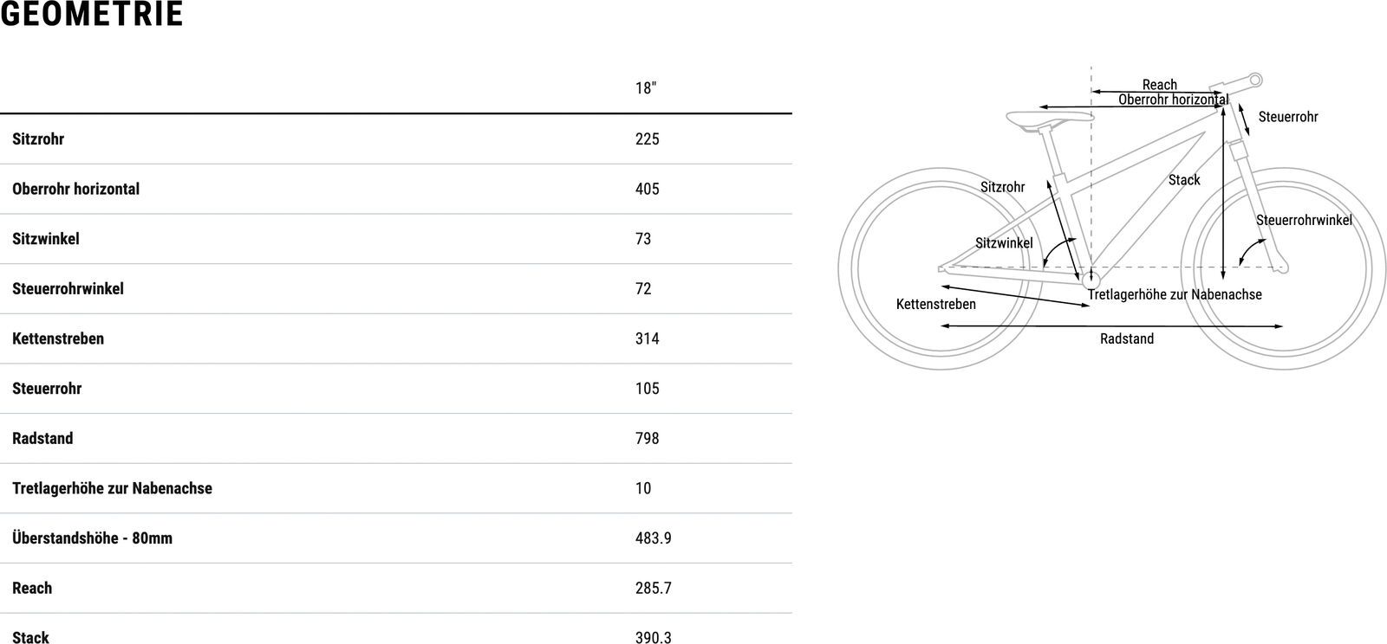Screen dimensions: 1387x644
Task: Select the Überstandshöhe - 80mm row label
Action: coord(92,538)
